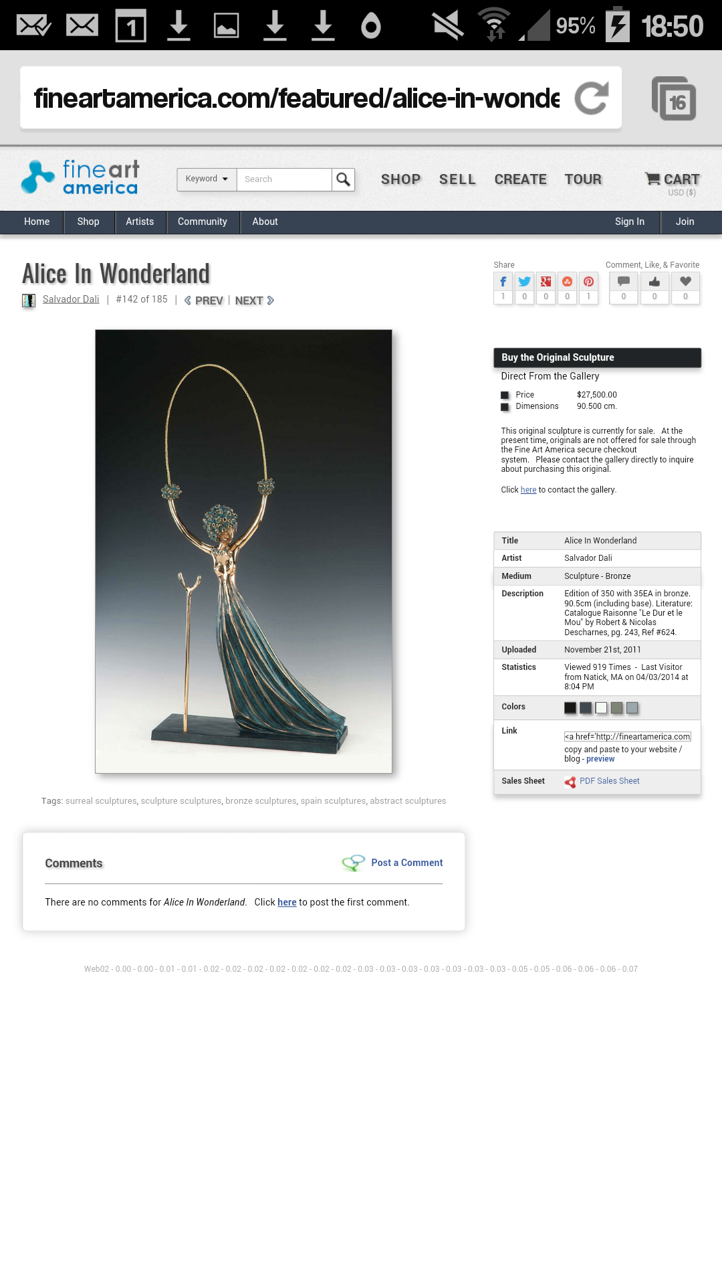Share on Google Plus icon
The height and width of the screenshot is (1285, 722).
tap(546, 282)
